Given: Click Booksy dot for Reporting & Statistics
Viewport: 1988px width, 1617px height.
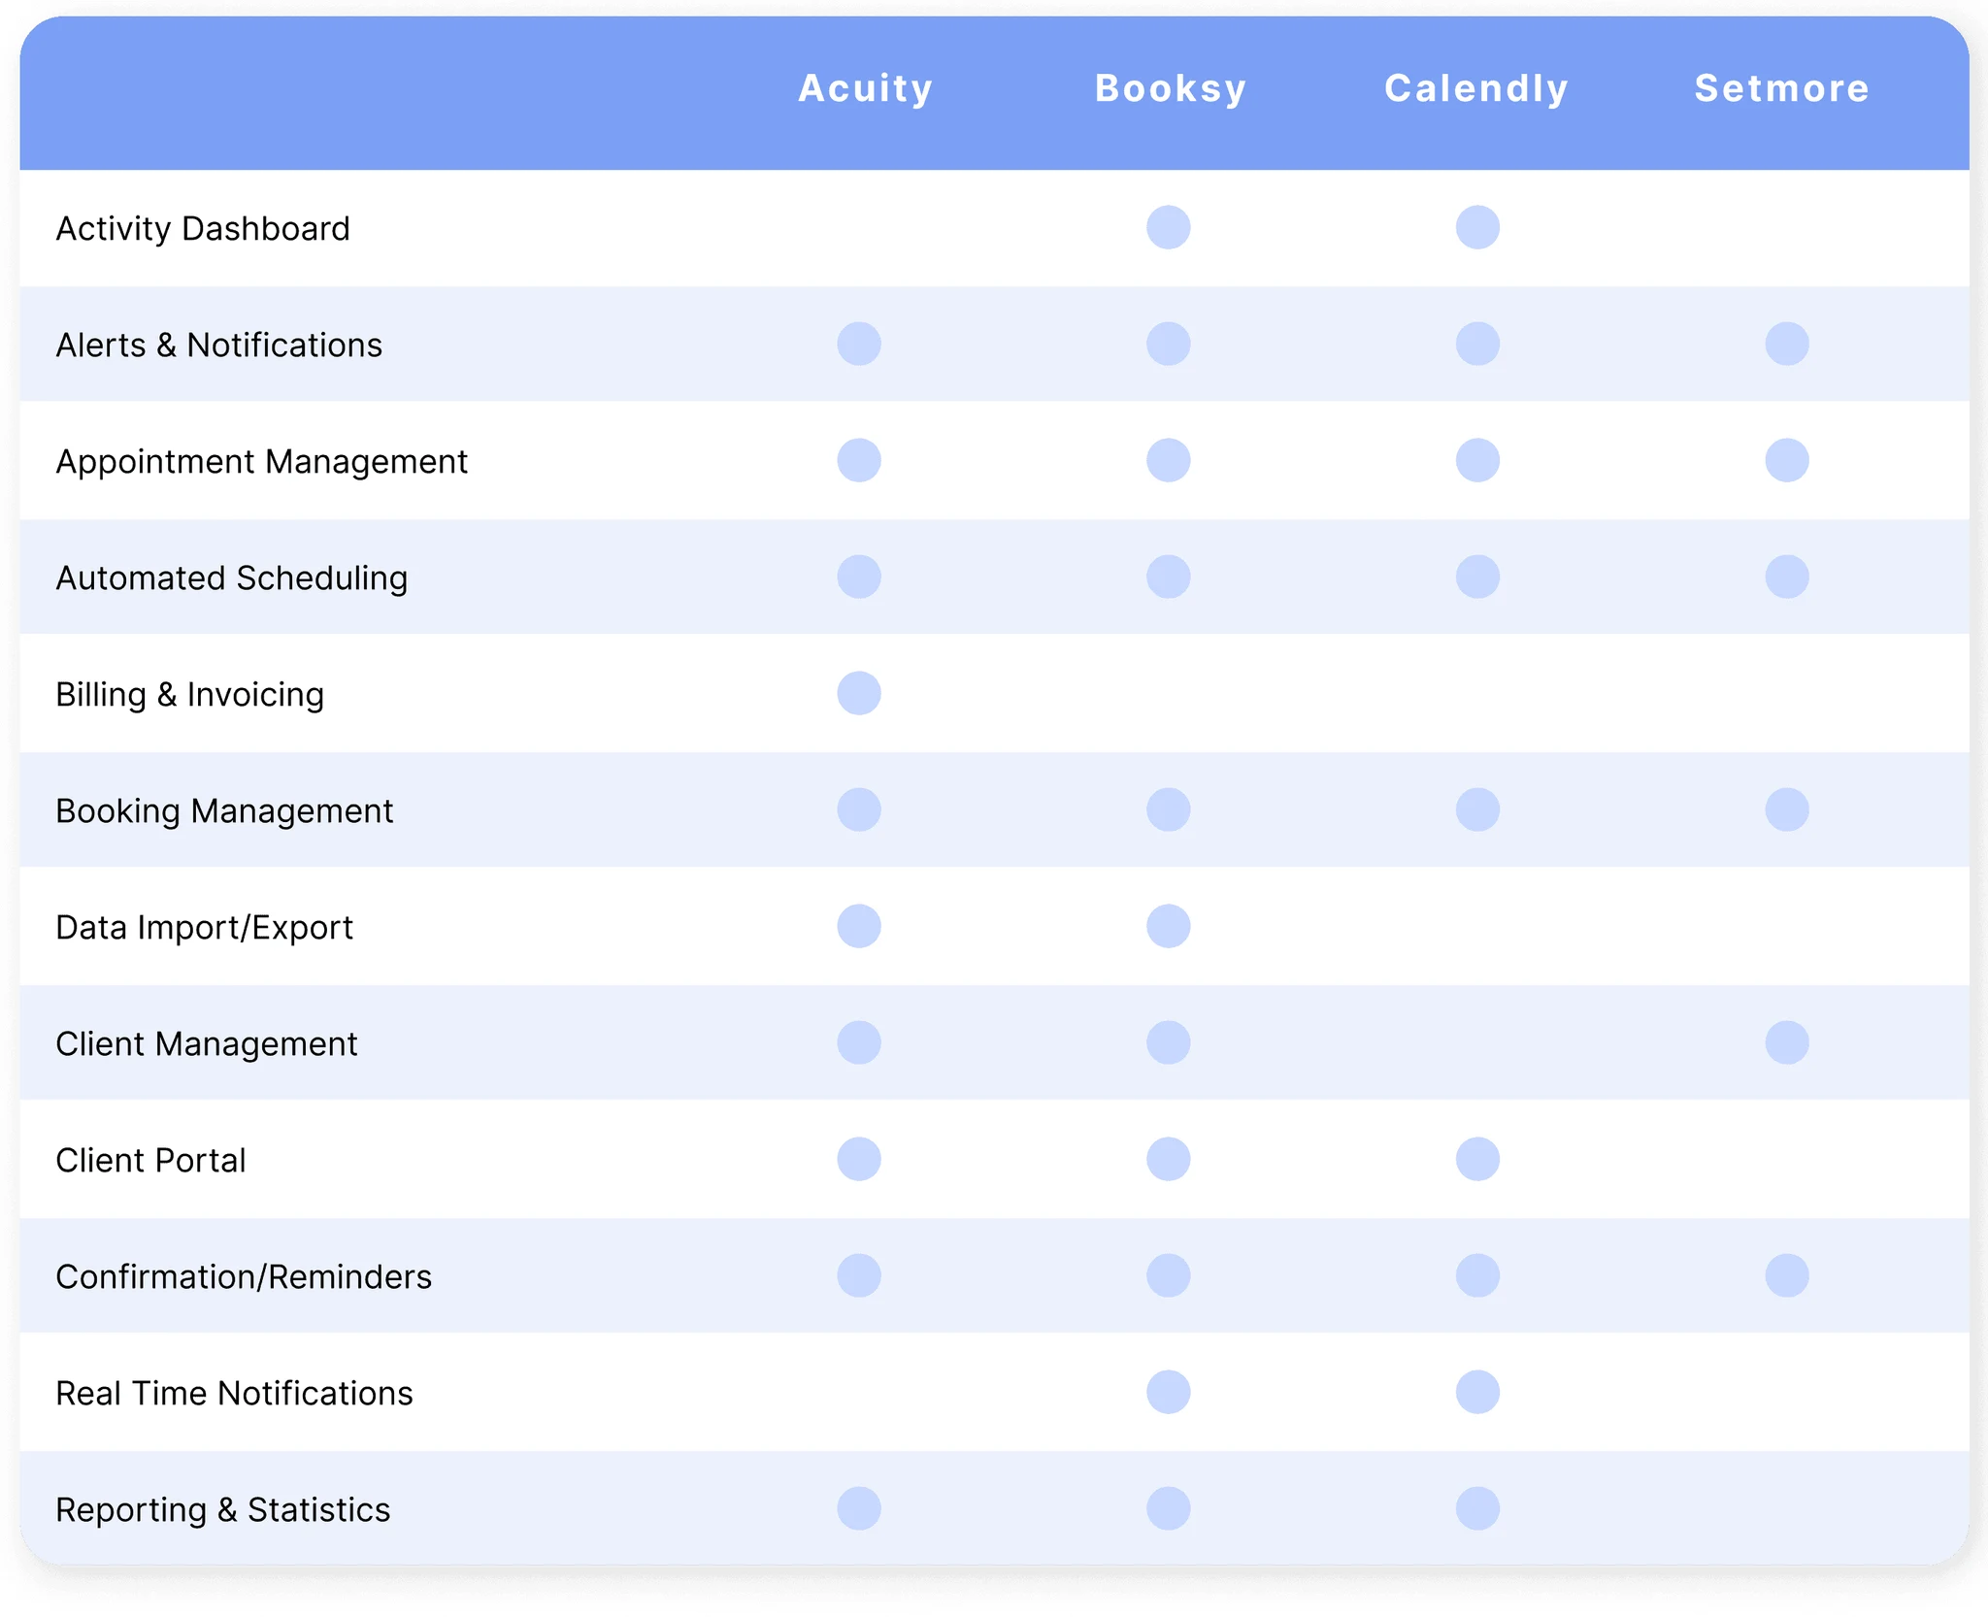Looking at the screenshot, I should point(1169,1508).
